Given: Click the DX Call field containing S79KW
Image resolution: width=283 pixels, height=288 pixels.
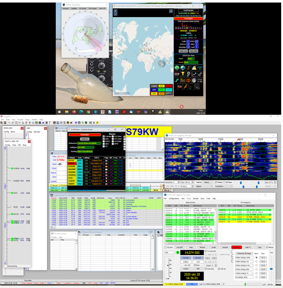Looking at the screenshot, I should pyautogui.click(x=186, y=262).
